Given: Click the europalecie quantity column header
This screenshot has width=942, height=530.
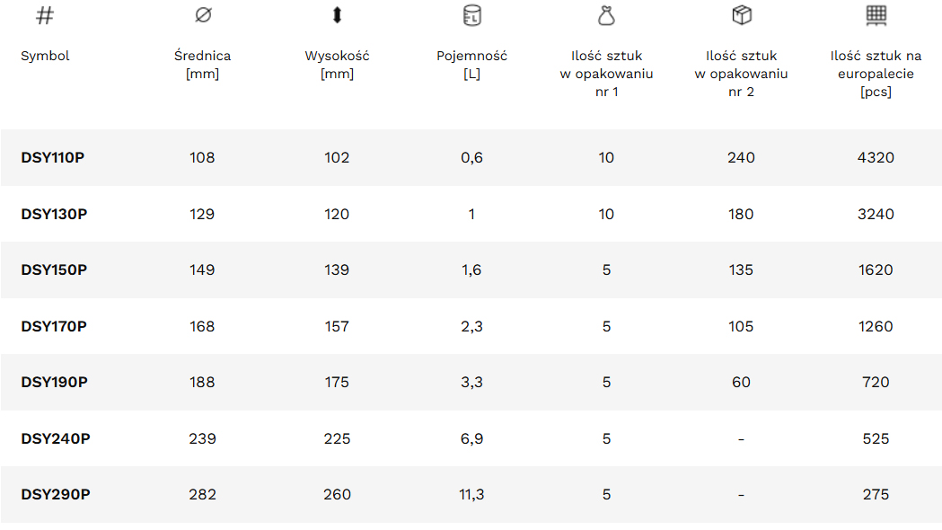Looking at the screenshot, I should [876, 74].
